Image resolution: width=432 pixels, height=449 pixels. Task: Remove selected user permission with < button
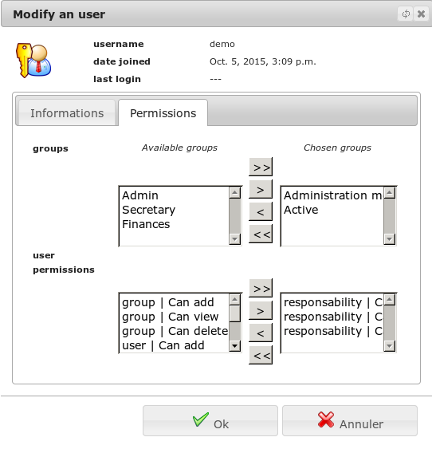pos(261,333)
